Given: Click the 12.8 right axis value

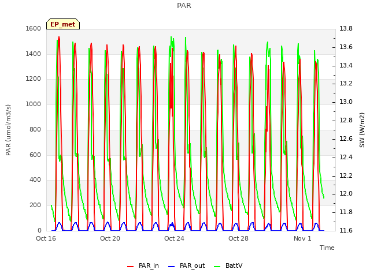Looking at the screenshot, I should pos(346,120).
